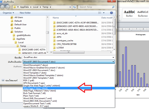This screenshot has width=149, height=109.
Task: Open the address bar history dropdown
Action: point(70,7)
